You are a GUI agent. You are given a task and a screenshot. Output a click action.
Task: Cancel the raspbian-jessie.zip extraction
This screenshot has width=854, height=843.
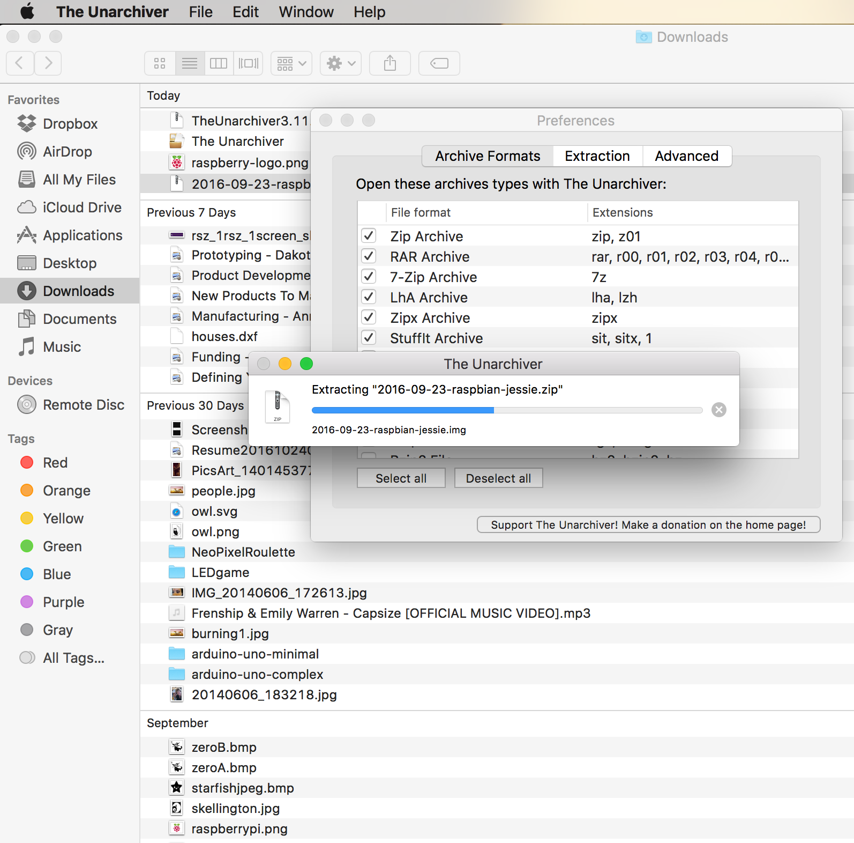719,410
